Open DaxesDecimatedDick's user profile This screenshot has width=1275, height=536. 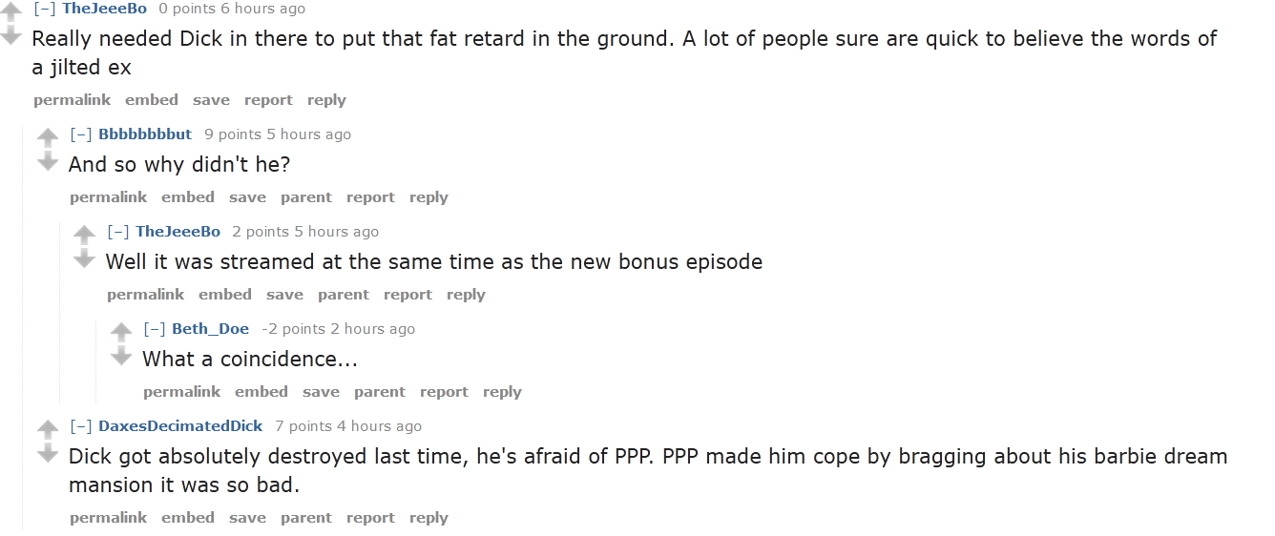coord(180,426)
